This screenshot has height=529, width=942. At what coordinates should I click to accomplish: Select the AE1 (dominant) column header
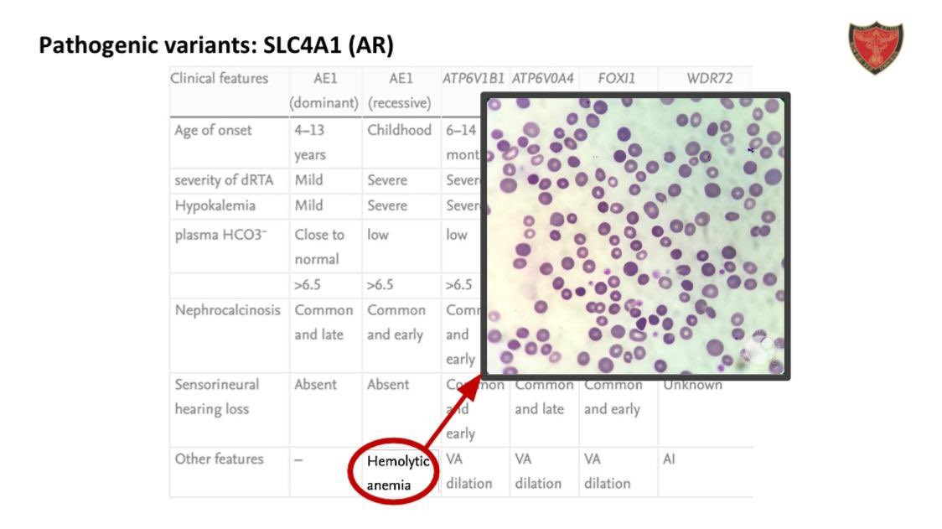click(324, 91)
